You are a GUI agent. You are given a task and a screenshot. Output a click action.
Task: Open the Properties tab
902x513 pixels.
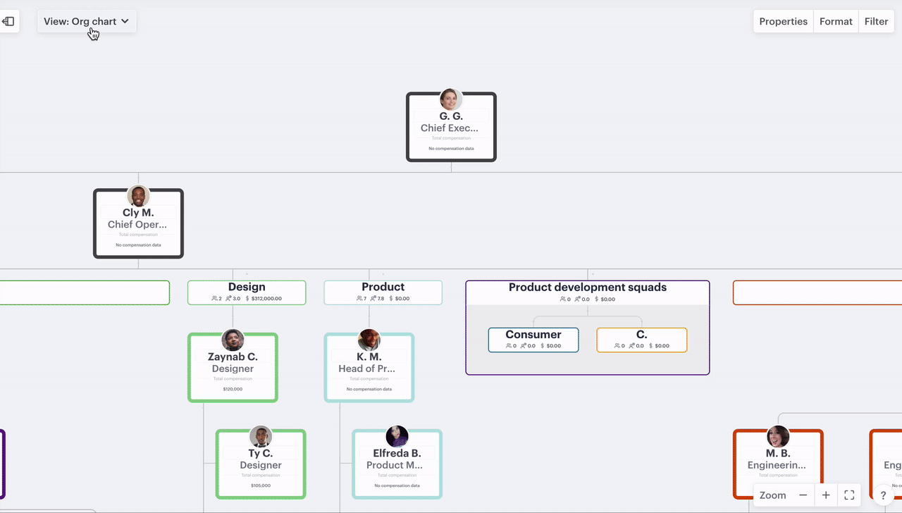[x=783, y=21]
